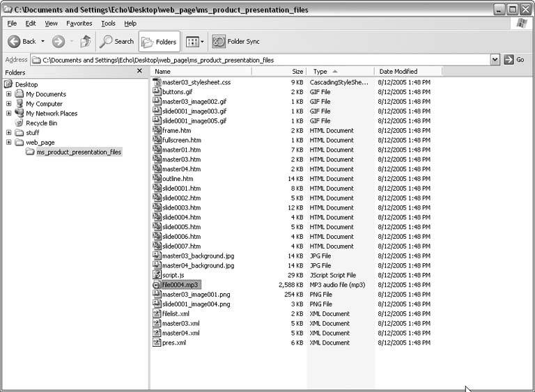
Task: Toggle the Folders pane button
Action: 159,41
